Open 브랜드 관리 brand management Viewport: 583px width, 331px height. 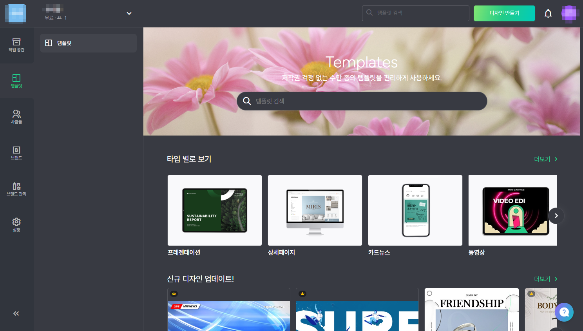click(16, 189)
